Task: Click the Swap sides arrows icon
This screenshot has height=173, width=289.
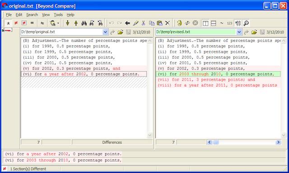Action: click(x=187, y=23)
